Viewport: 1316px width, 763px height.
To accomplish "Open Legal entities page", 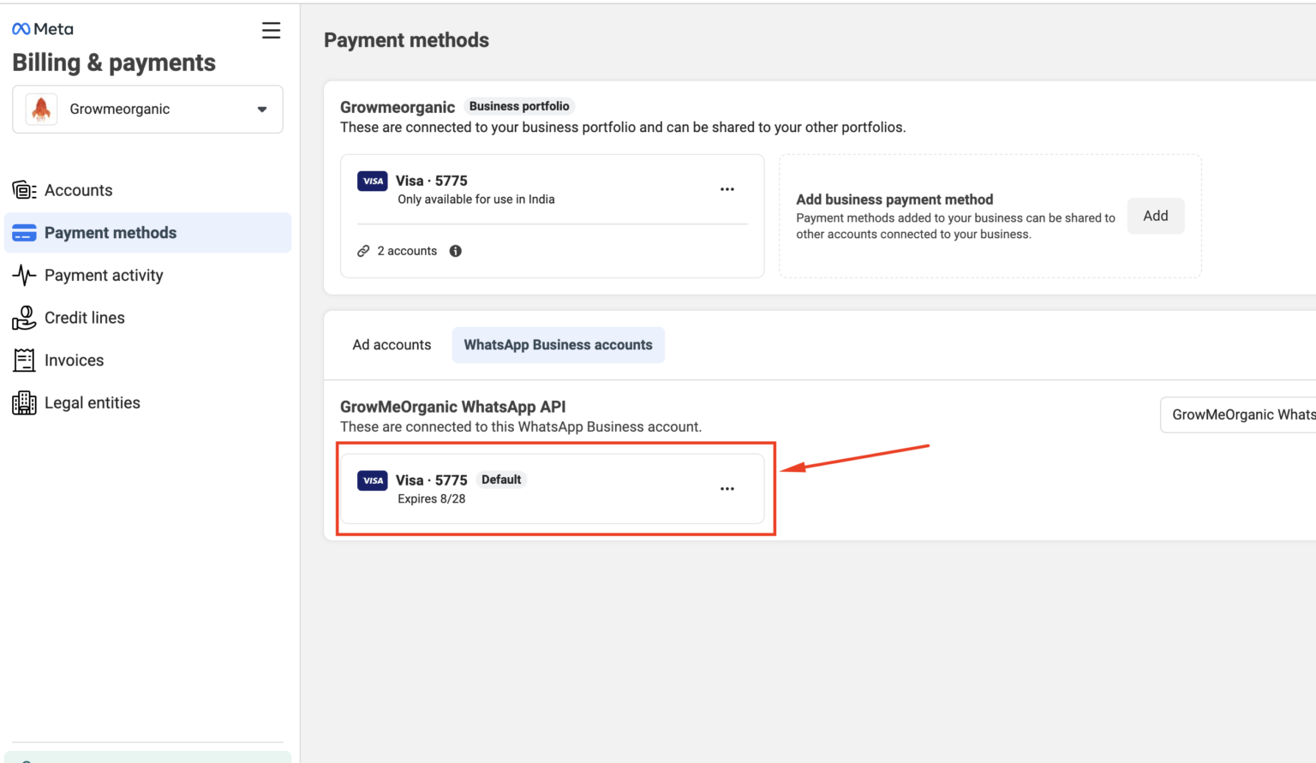I will pyautogui.click(x=147, y=402).
